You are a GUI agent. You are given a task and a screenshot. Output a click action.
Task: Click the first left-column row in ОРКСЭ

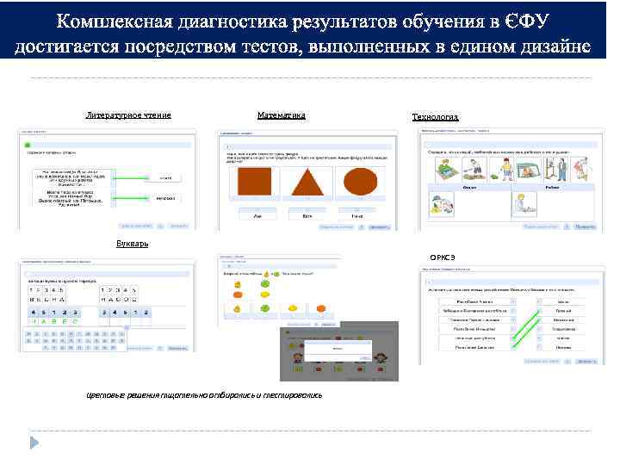tap(478, 301)
